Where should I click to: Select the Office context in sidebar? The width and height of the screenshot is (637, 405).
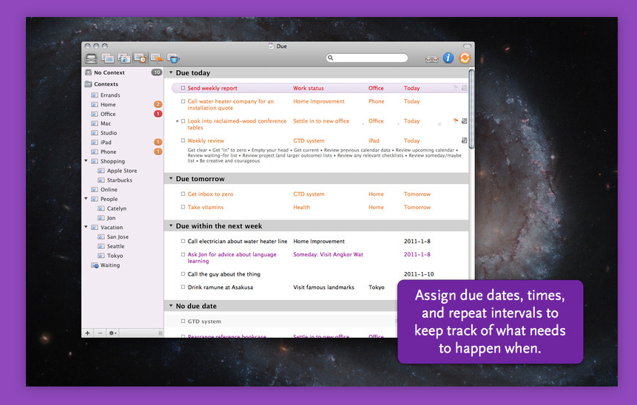108,114
